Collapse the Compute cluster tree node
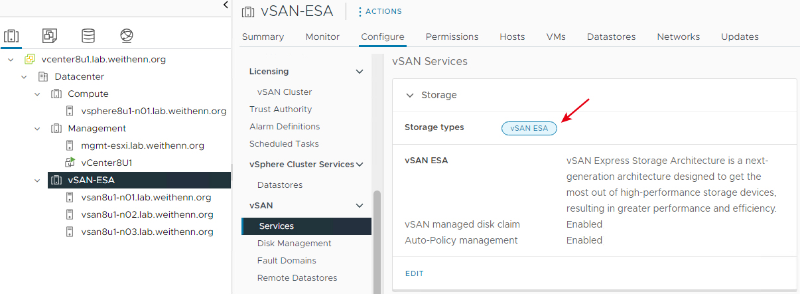This screenshot has height=294, width=800. point(37,94)
